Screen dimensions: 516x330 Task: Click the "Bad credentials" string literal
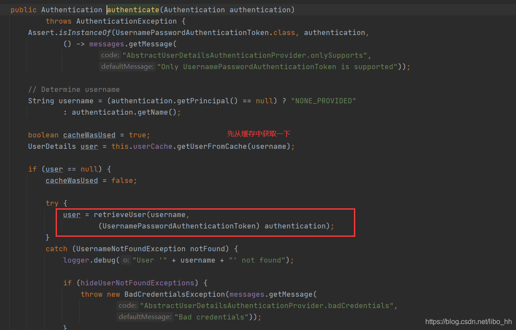[x=212, y=317]
